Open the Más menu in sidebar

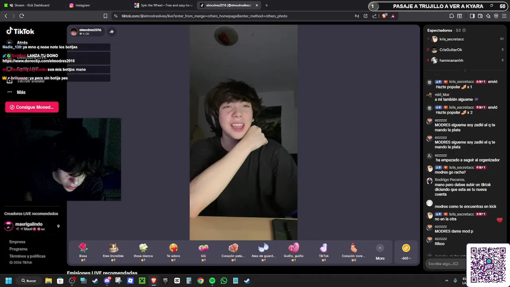click(16, 92)
